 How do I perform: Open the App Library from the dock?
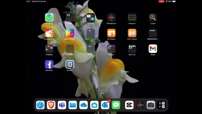point(162,105)
